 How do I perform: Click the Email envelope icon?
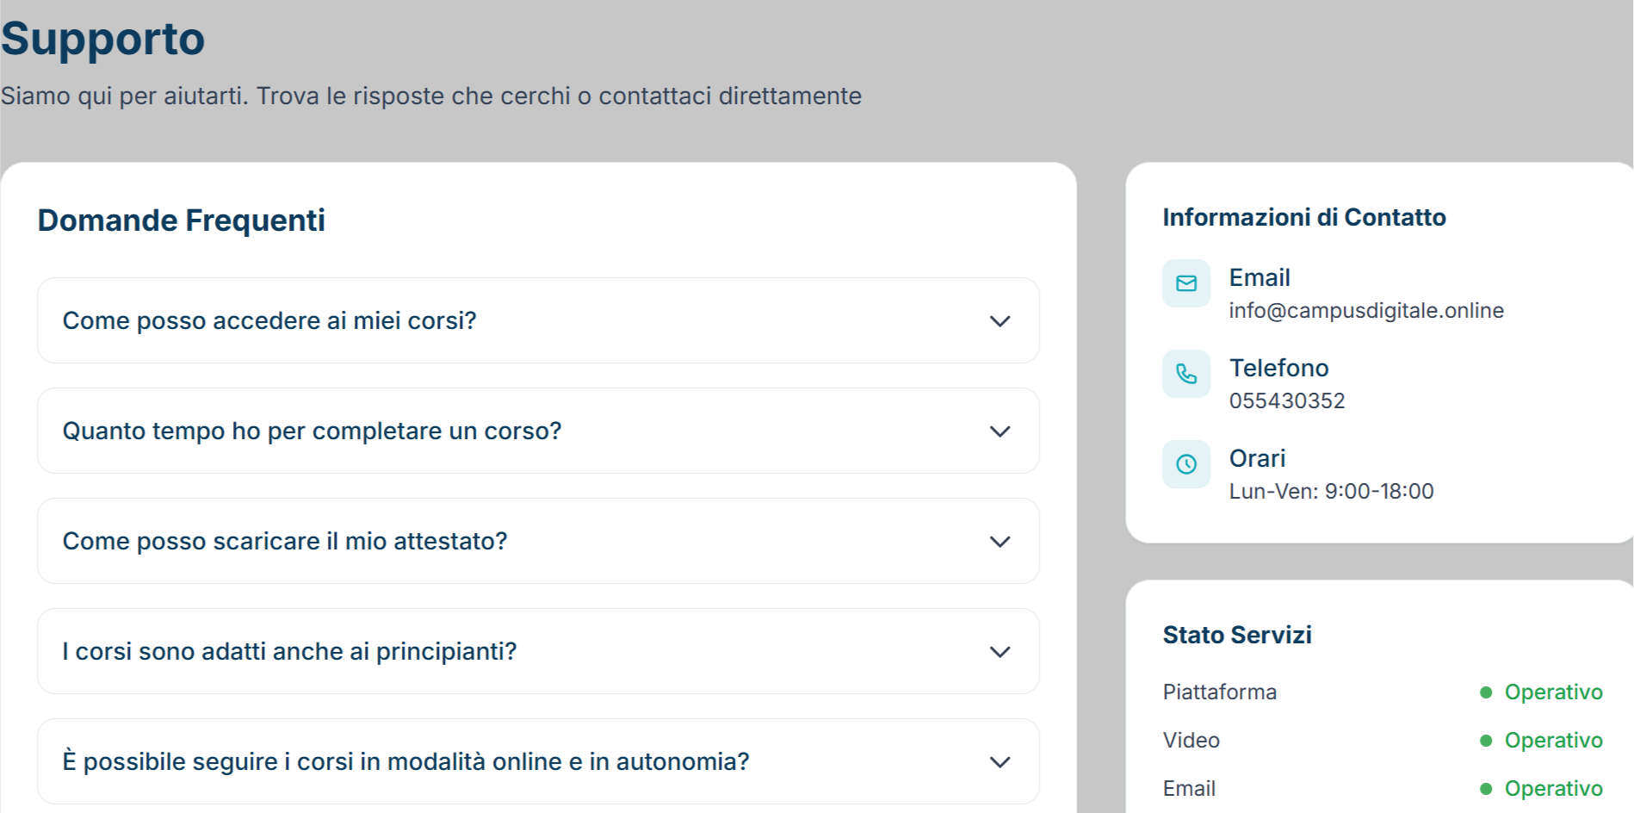click(1186, 283)
